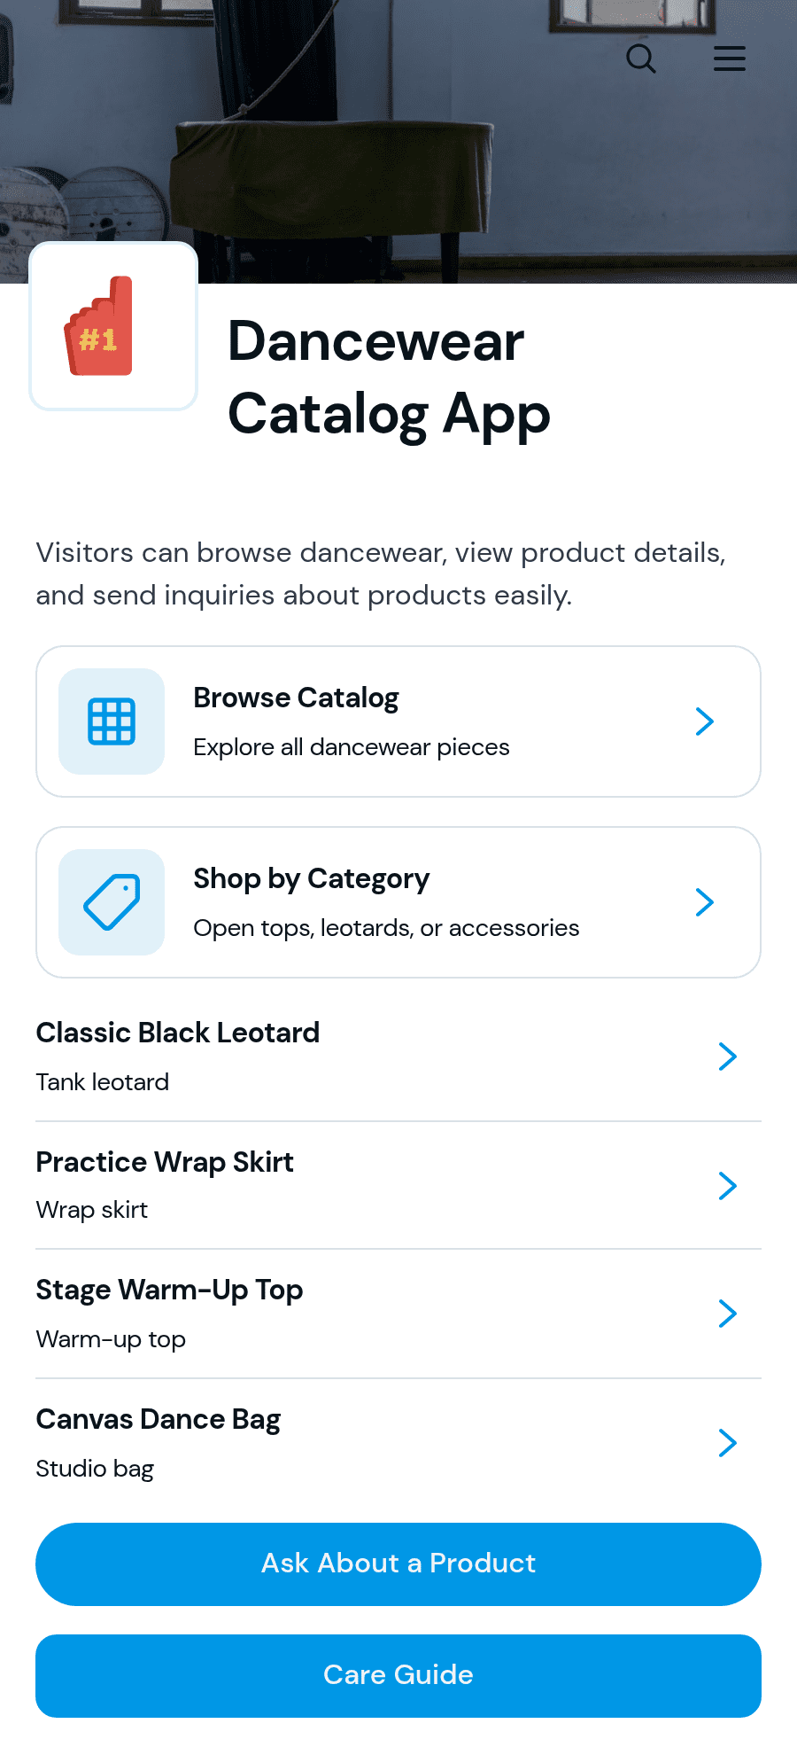
Task: Expand the Shop by Category chevron arrow
Action: [705, 902]
